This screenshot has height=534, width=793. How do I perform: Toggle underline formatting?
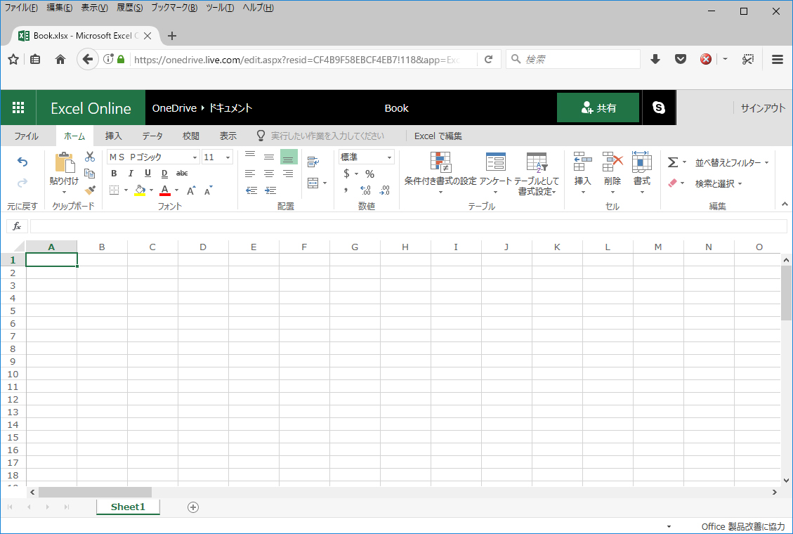pyautogui.click(x=148, y=174)
